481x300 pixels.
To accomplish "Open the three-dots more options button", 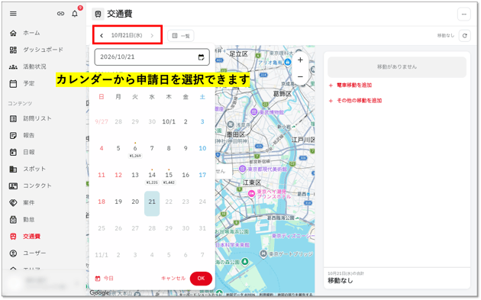I will [x=464, y=14].
